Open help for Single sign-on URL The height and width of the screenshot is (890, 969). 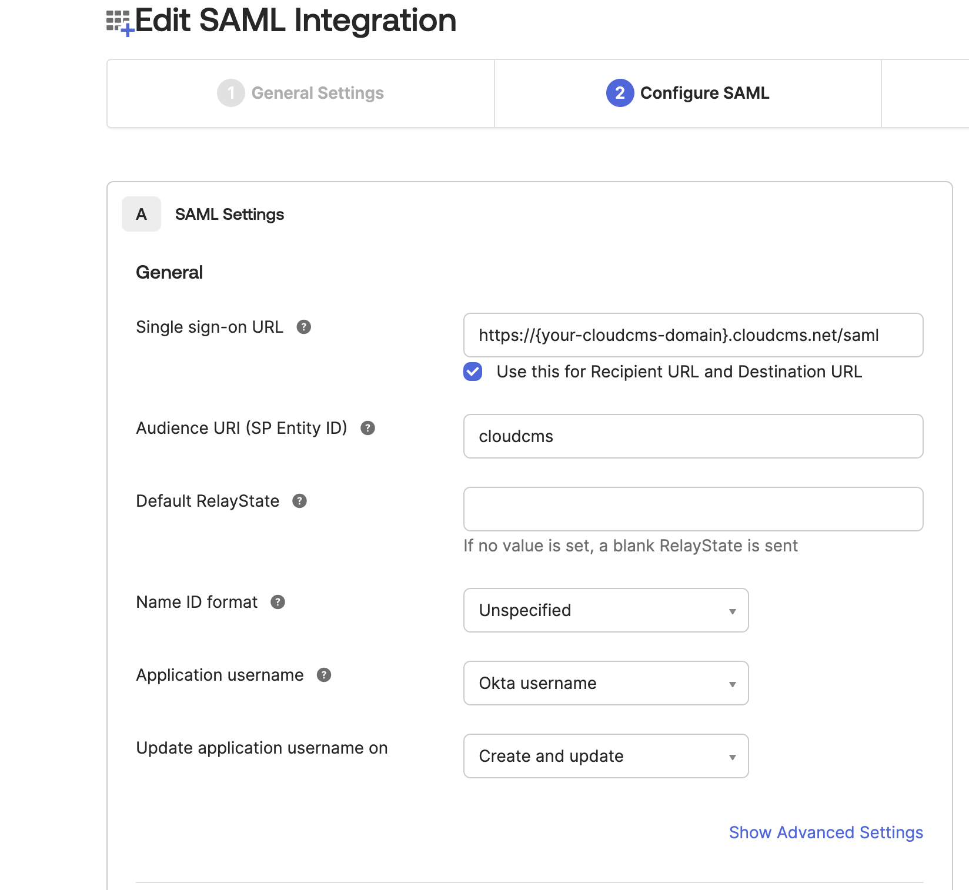click(303, 327)
